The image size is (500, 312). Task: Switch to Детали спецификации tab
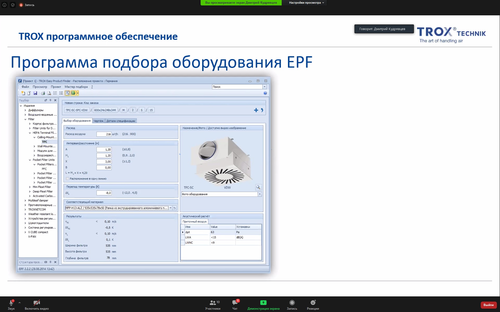[121, 121]
